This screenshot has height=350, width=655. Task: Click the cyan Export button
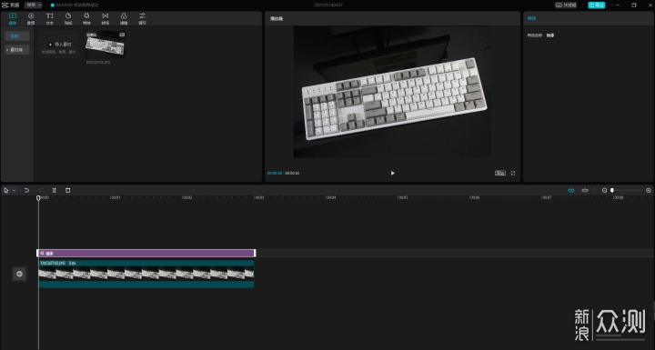pos(597,5)
